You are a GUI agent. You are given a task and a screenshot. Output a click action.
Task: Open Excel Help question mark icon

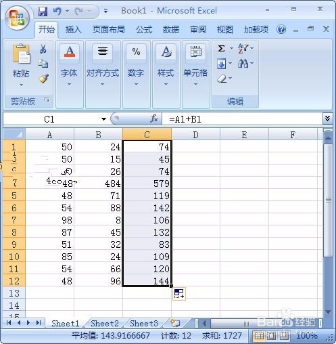tap(281, 29)
